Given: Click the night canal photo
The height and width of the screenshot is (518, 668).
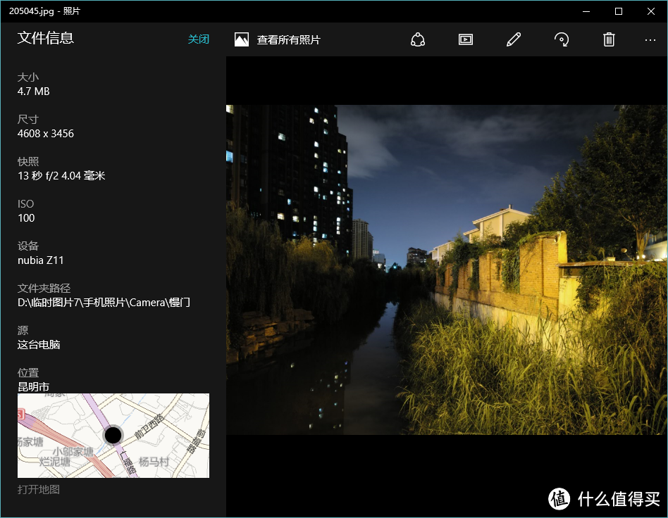Looking at the screenshot, I should click(x=447, y=270).
